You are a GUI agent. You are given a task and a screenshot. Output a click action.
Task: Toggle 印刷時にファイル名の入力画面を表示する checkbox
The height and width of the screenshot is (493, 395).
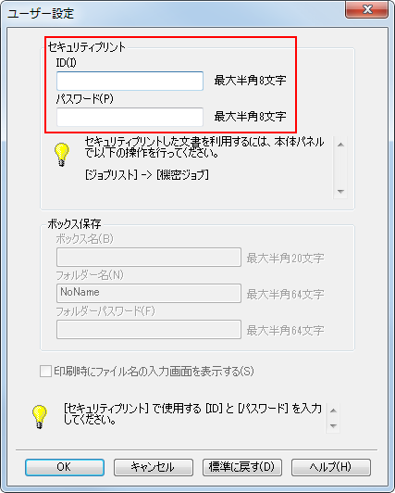point(45,372)
